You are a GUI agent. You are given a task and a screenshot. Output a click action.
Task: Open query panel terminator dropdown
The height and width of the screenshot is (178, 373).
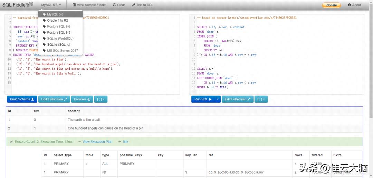click(x=261, y=99)
